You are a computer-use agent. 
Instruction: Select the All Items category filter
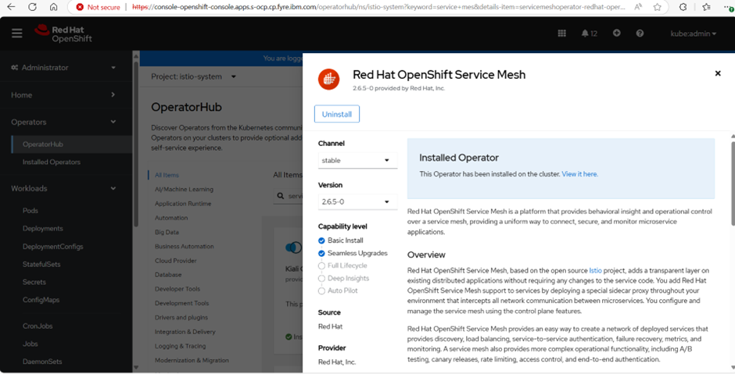coord(167,175)
